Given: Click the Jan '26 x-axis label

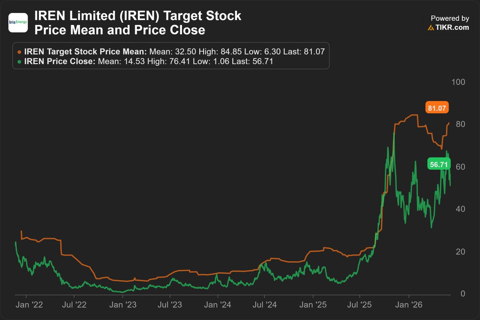Looking at the screenshot, I should coord(409,305).
